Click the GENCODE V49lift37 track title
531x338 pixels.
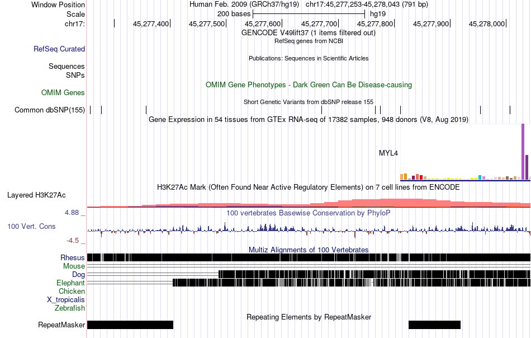point(309,33)
